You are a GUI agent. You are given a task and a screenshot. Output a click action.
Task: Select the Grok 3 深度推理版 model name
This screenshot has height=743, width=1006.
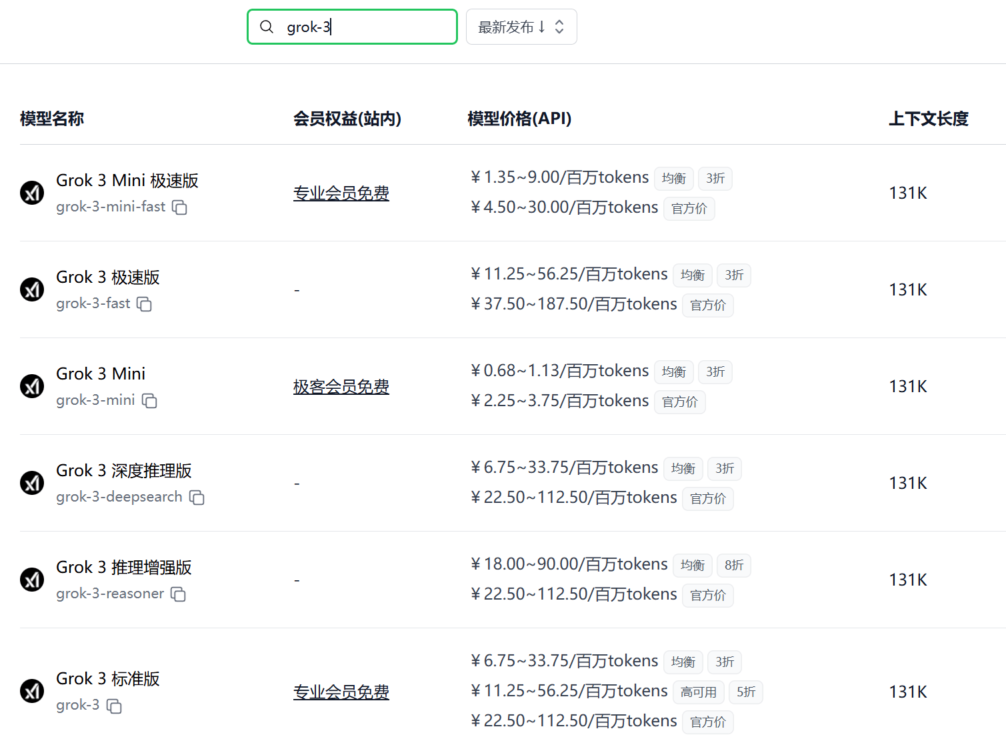pyautogui.click(x=124, y=471)
